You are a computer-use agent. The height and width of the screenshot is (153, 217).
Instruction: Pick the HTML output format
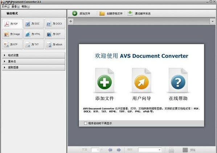pyautogui.click(x=33, y=34)
